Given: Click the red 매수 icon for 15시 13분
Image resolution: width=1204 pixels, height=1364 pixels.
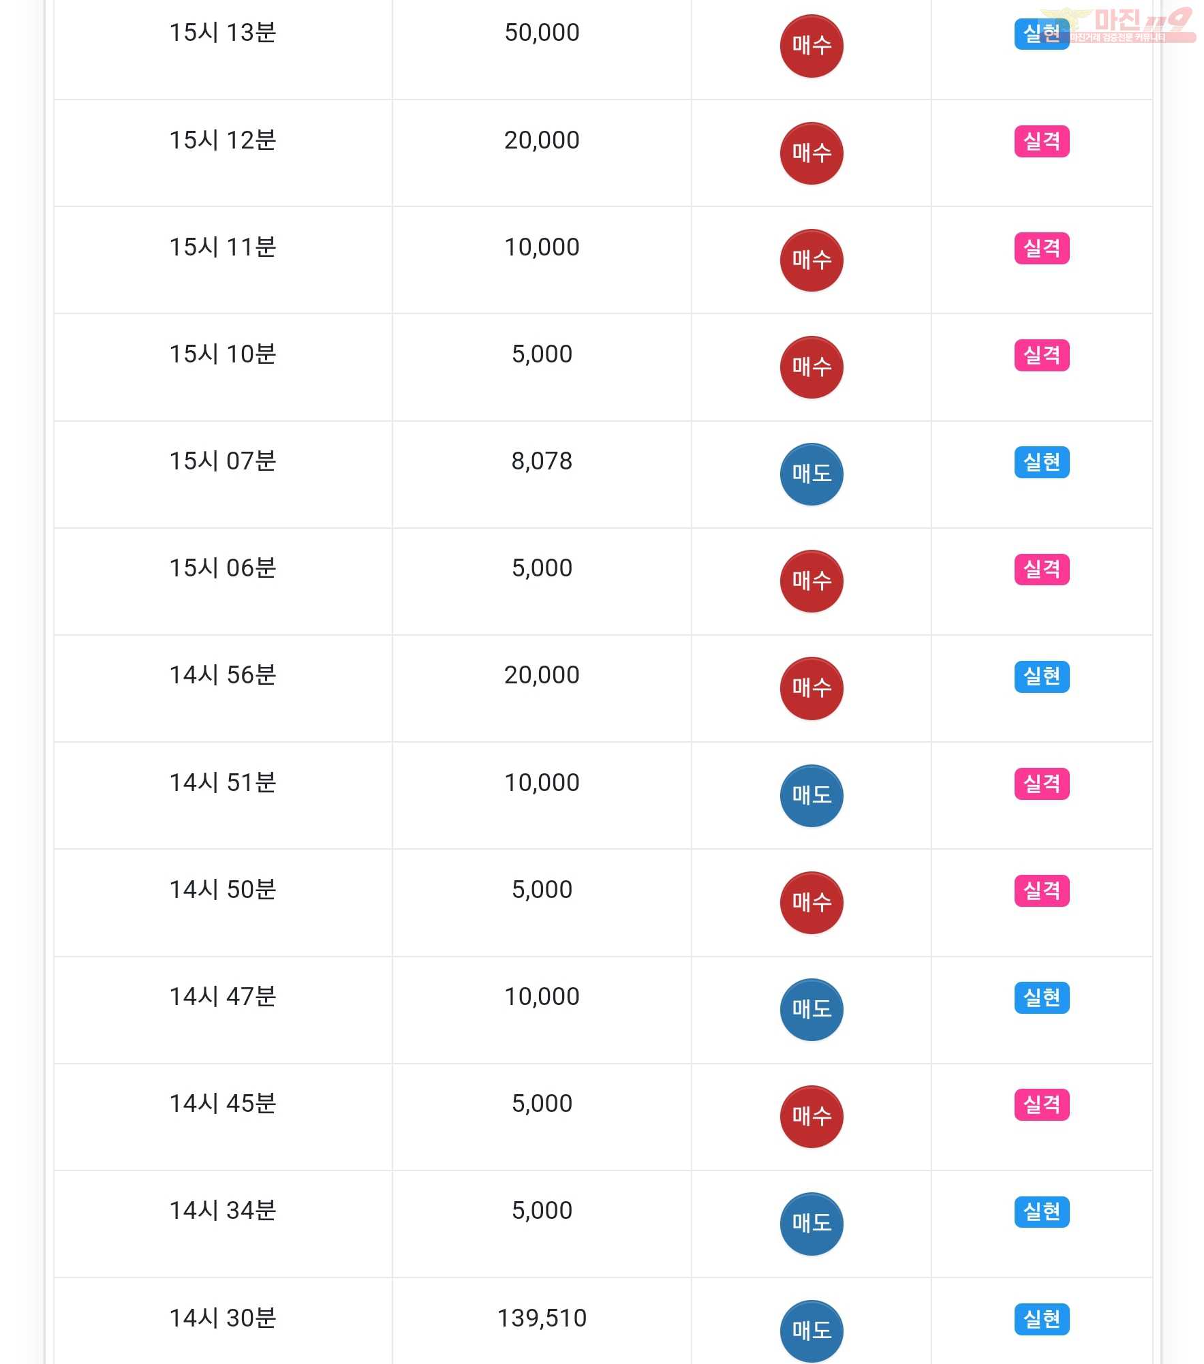Looking at the screenshot, I should (x=811, y=46).
